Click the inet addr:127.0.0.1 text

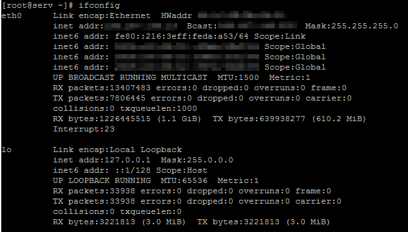pyautogui.click(x=102, y=160)
